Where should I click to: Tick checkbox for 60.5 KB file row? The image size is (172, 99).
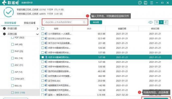[43, 34]
